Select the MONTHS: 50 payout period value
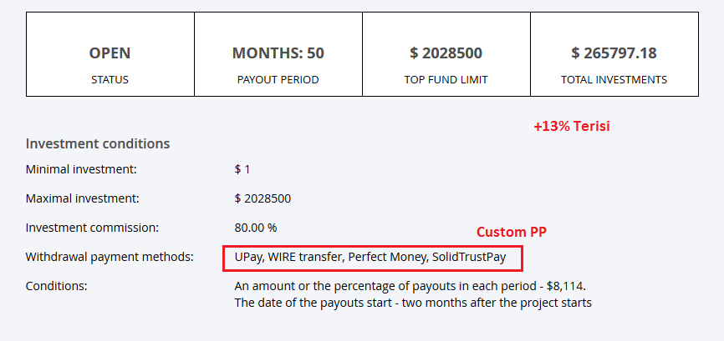The width and height of the screenshot is (724, 341). click(x=278, y=53)
